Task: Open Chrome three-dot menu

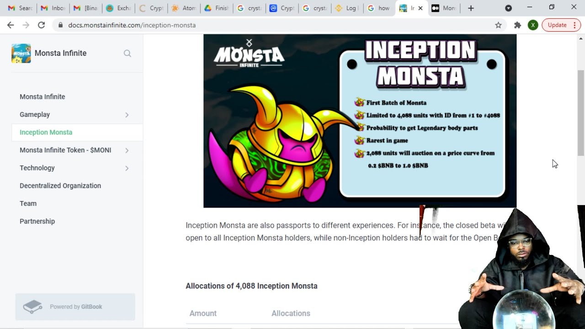Action: 574,25
